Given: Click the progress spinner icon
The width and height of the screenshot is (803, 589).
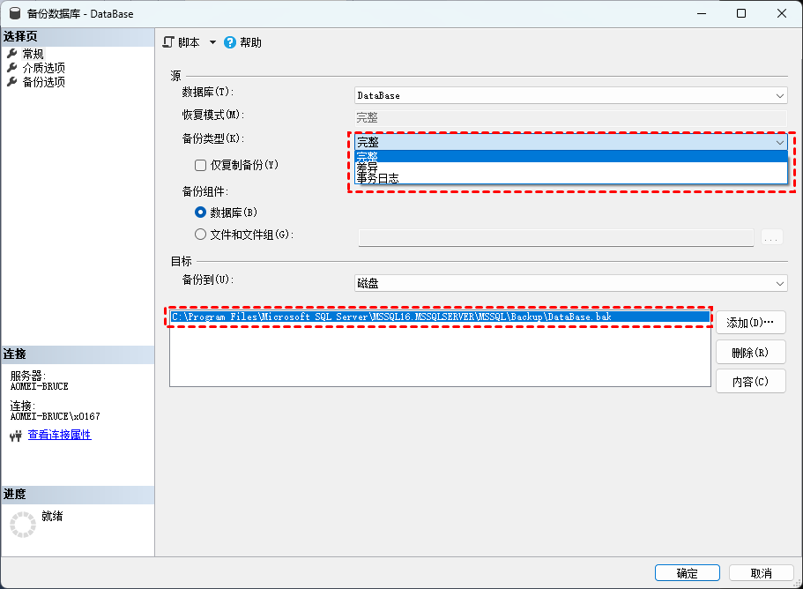Looking at the screenshot, I should 23,525.
